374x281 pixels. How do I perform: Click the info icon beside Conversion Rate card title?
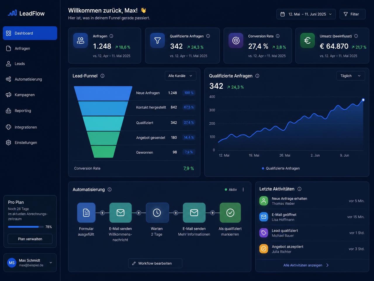pyautogui.click(x=278, y=36)
